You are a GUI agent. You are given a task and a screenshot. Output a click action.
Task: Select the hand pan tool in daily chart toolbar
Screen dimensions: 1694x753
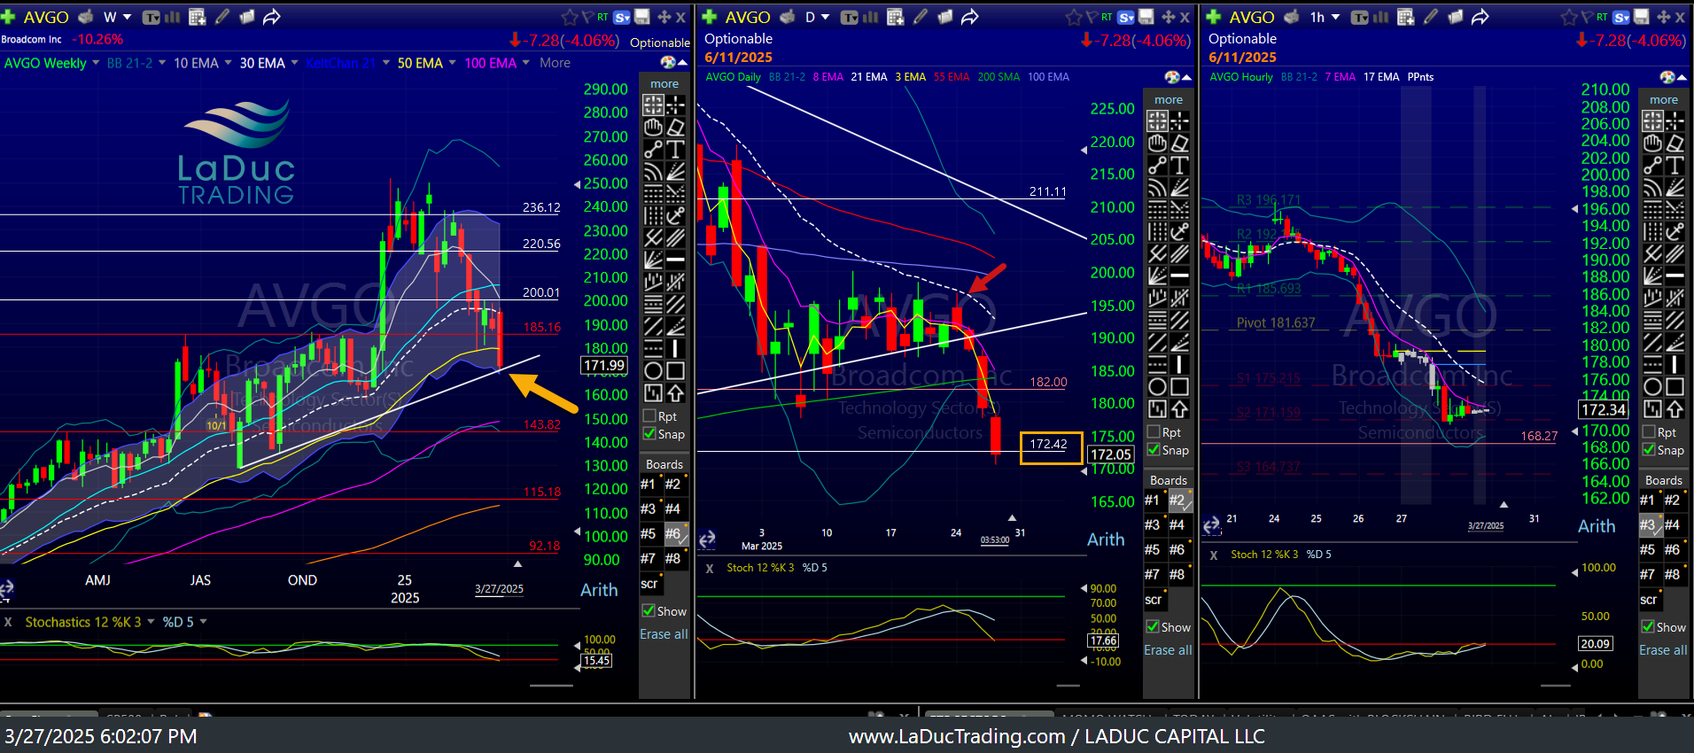1157,143
